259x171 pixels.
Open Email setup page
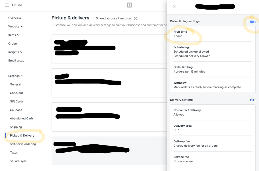tap(16, 61)
